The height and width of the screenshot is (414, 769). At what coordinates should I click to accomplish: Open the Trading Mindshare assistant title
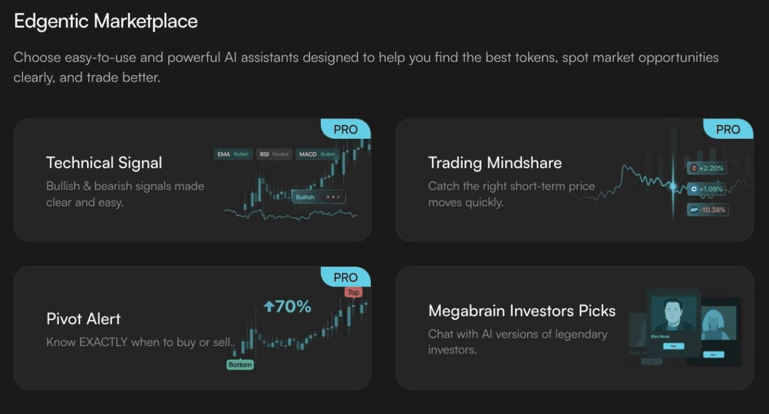(x=494, y=163)
